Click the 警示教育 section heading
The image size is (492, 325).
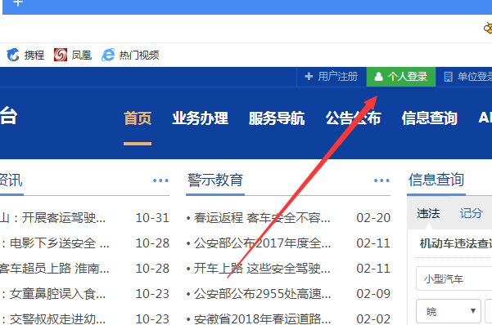[215, 180]
